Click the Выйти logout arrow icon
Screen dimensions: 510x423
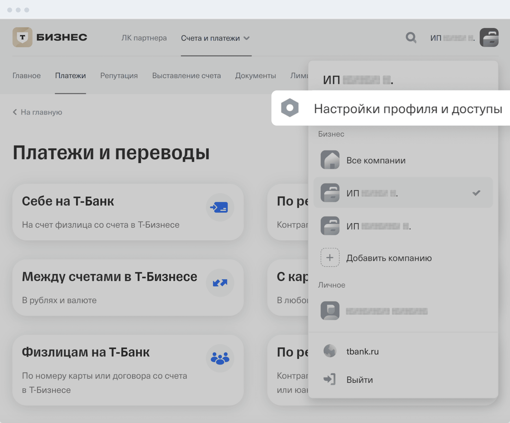coord(329,379)
